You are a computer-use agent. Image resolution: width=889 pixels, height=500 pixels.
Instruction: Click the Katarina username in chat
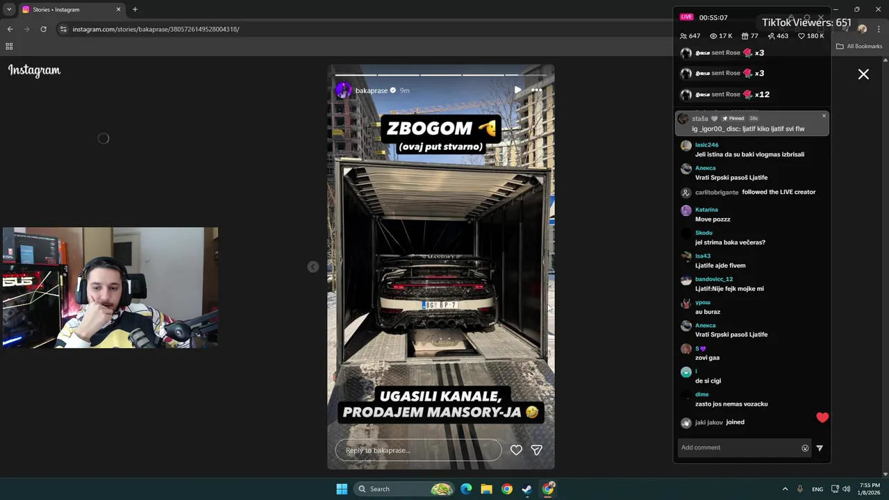[x=706, y=210]
